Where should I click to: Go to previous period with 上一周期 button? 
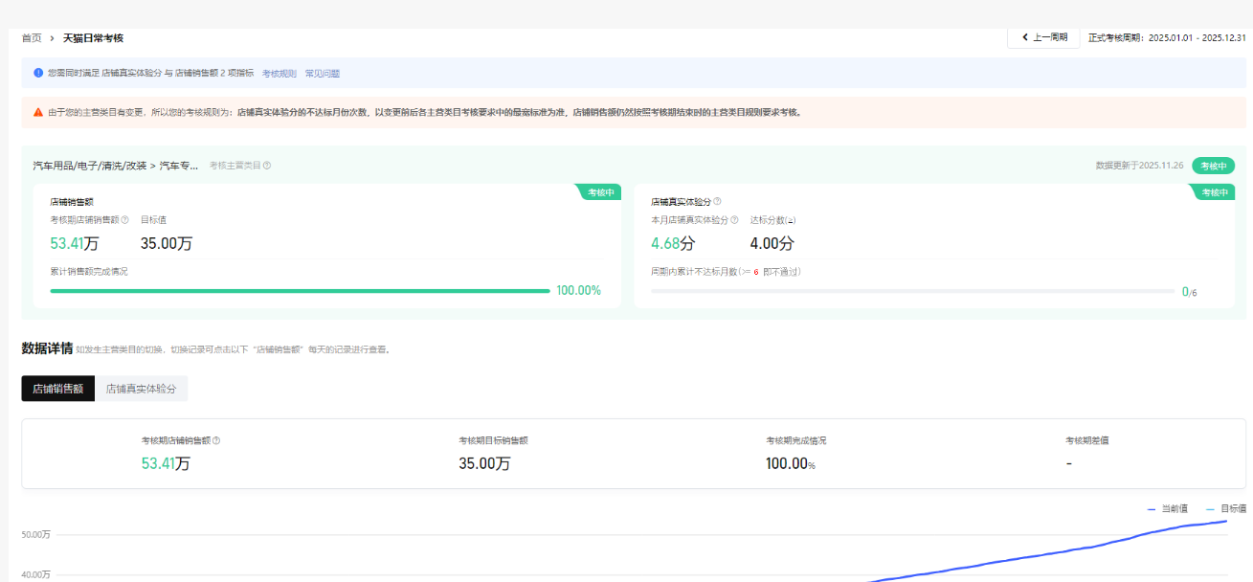tap(1043, 37)
